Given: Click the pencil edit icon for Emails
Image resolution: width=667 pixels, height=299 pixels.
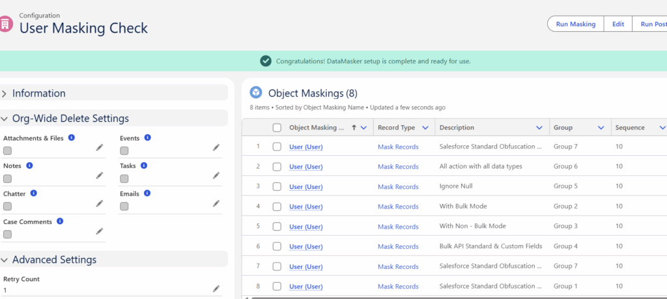Looking at the screenshot, I should coord(216,204).
